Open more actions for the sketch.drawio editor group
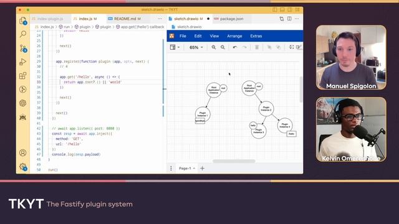The width and height of the screenshot is (399, 224). tap(297, 19)
